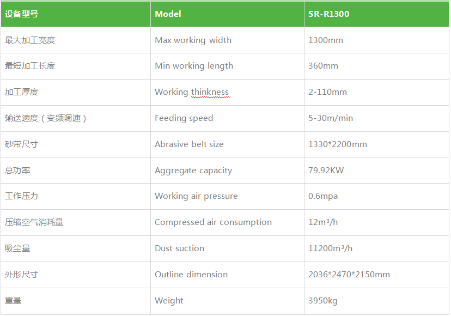Click the 0.6mpa pressure value
This screenshot has height=316, width=451.
click(x=323, y=196)
